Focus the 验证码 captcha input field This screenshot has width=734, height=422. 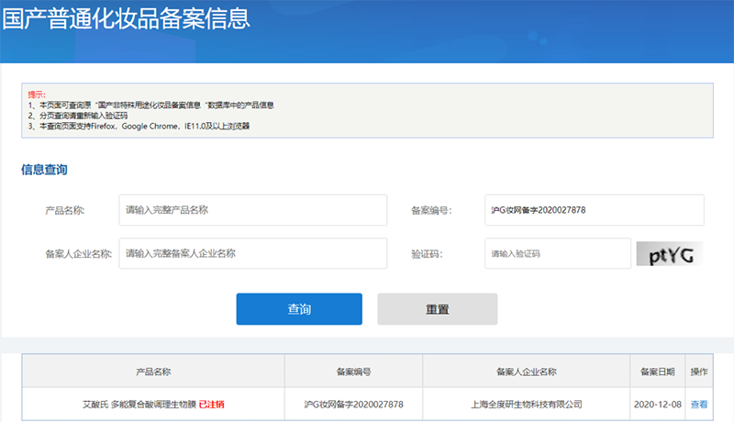(x=558, y=253)
